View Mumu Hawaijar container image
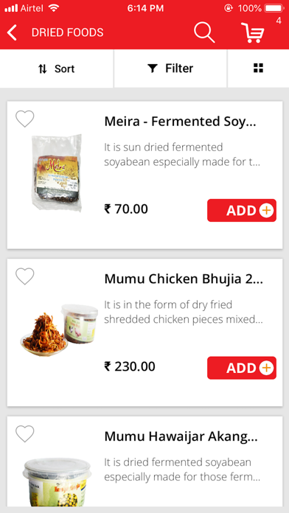The width and height of the screenshot is (289, 513). (57, 481)
